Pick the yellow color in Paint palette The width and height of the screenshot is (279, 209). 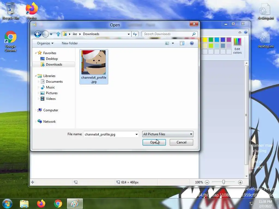pyautogui.click(x=205, y=40)
